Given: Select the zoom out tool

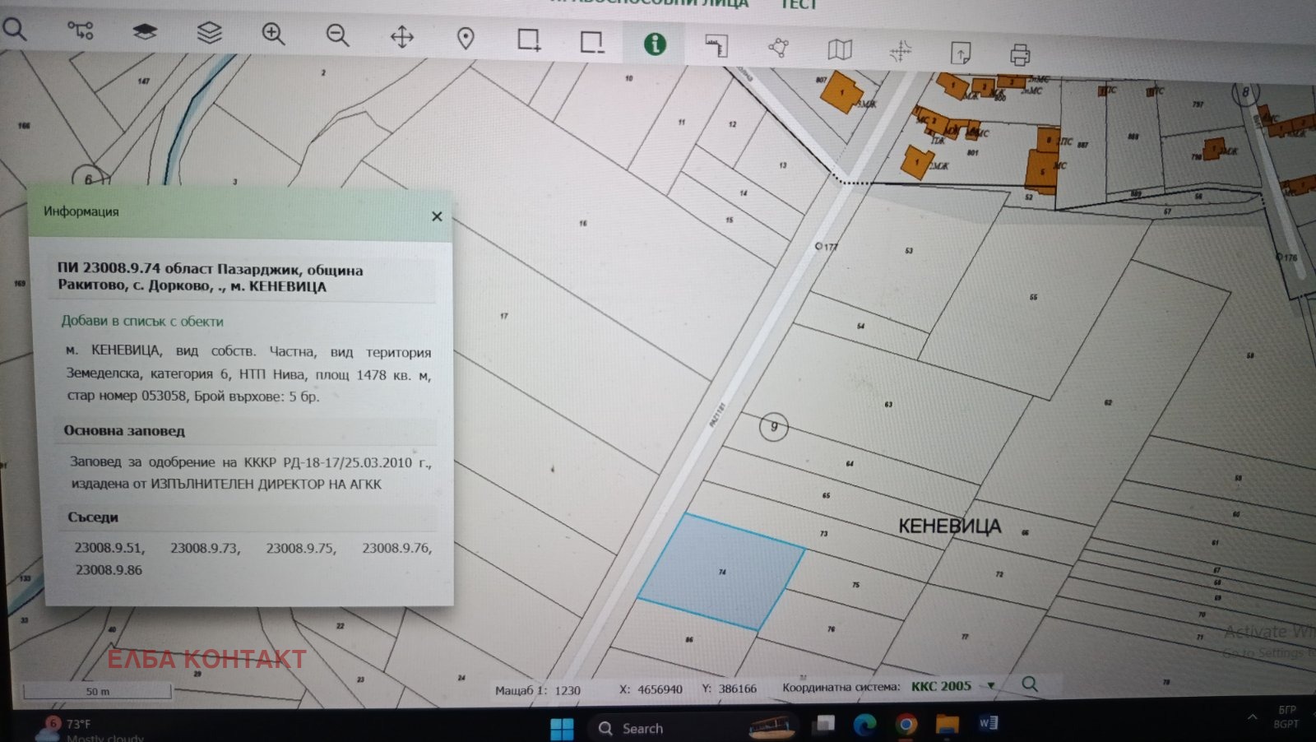Looking at the screenshot, I should click(337, 35).
